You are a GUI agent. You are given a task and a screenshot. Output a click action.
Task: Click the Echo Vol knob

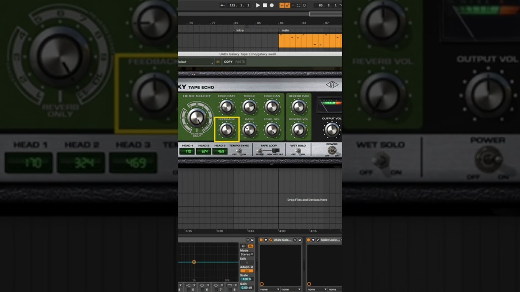[x=271, y=129]
